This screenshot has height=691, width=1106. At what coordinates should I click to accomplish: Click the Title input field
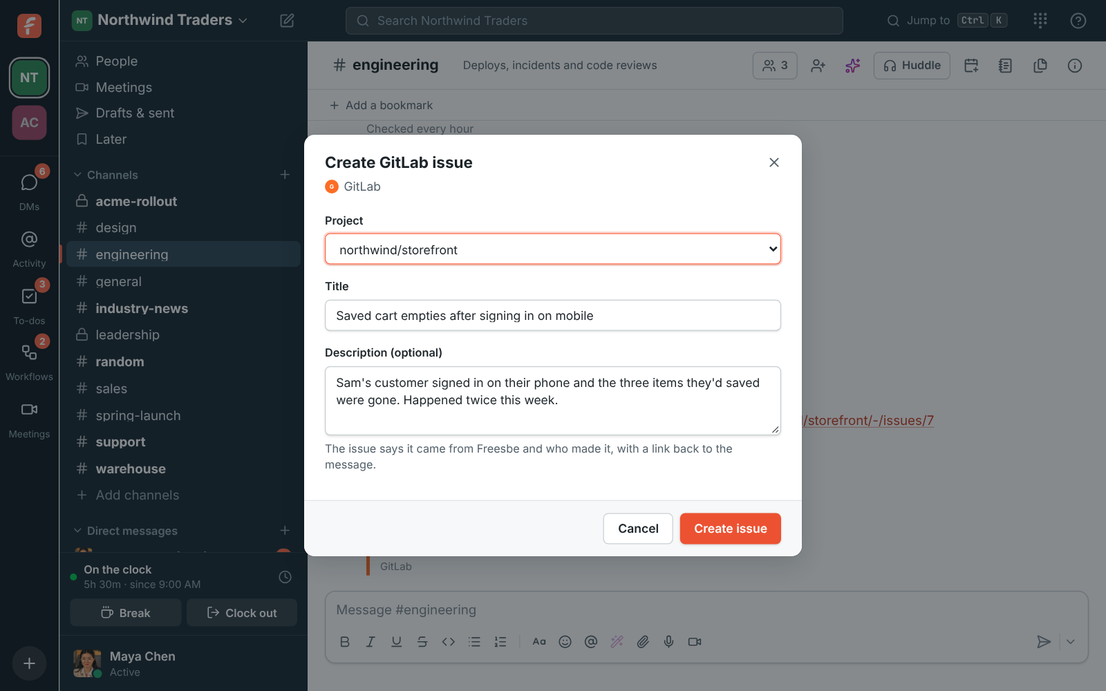tap(553, 315)
